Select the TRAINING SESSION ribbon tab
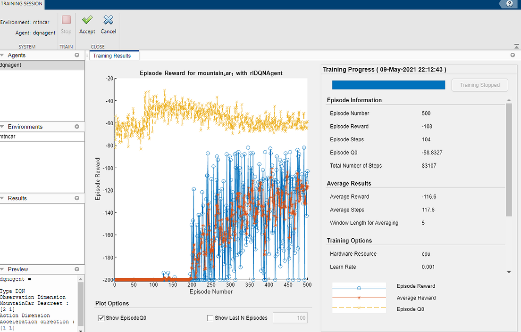The width and height of the screenshot is (521, 332). 21,4
